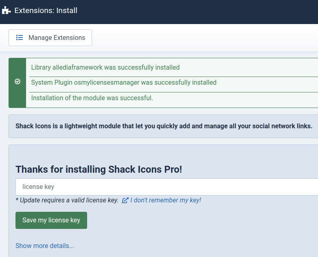Select "System Plugin osmylicensesmanager" success message

point(124,83)
